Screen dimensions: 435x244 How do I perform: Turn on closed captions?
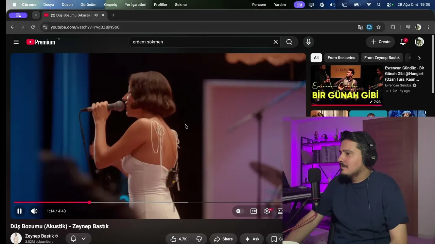[254, 211]
